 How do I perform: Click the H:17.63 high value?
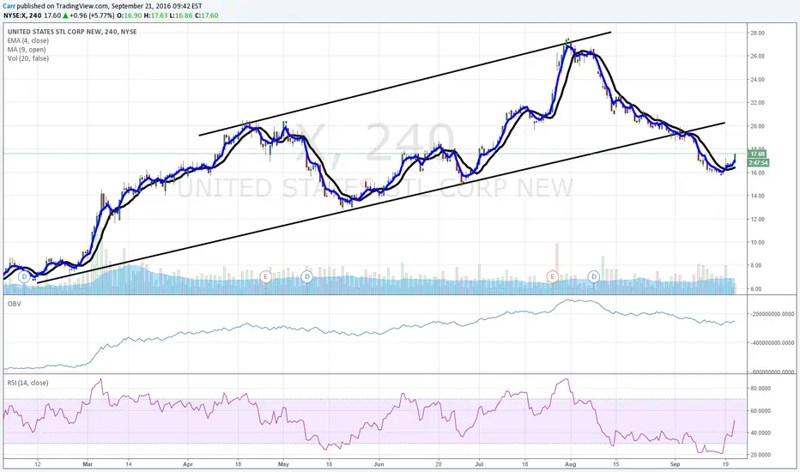pyautogui.click(x=155, y=15)
